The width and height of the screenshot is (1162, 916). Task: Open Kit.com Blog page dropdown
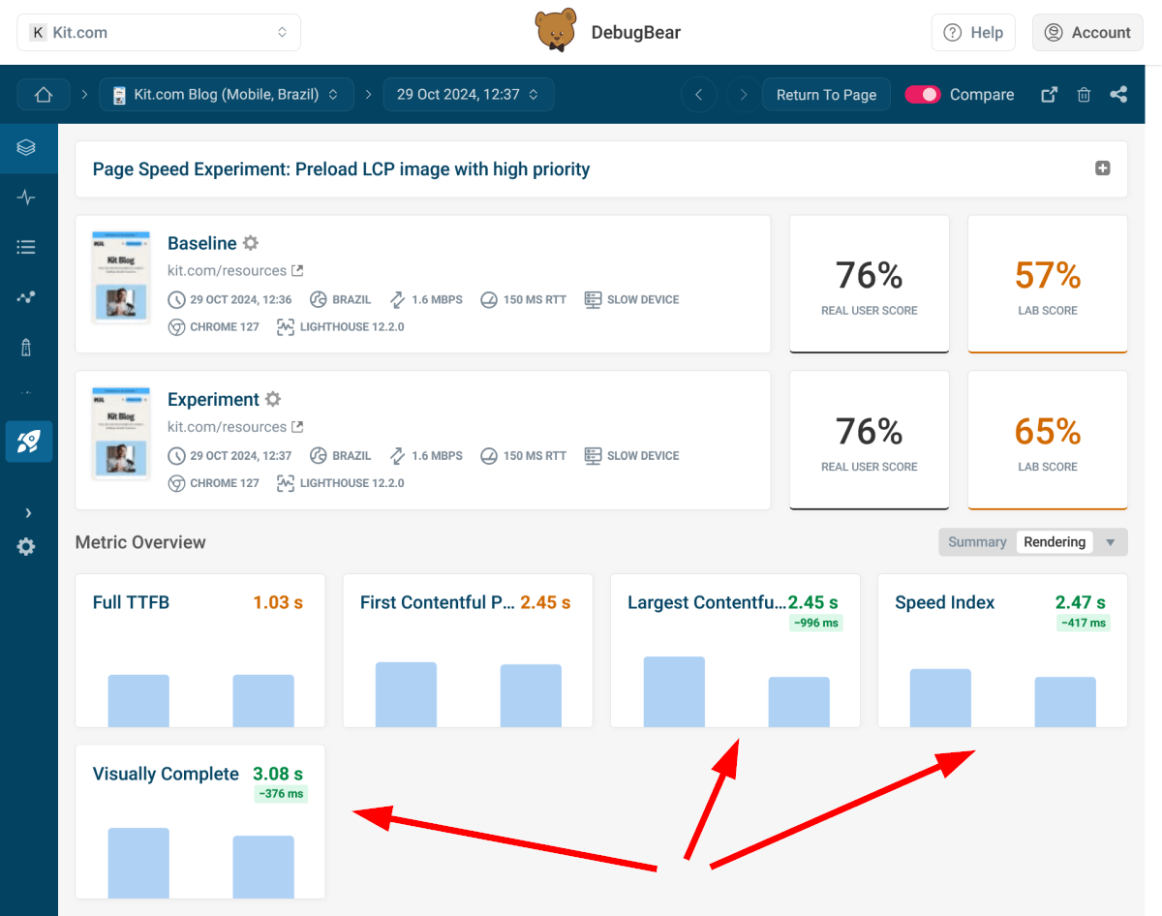click(x=227, y=95)
